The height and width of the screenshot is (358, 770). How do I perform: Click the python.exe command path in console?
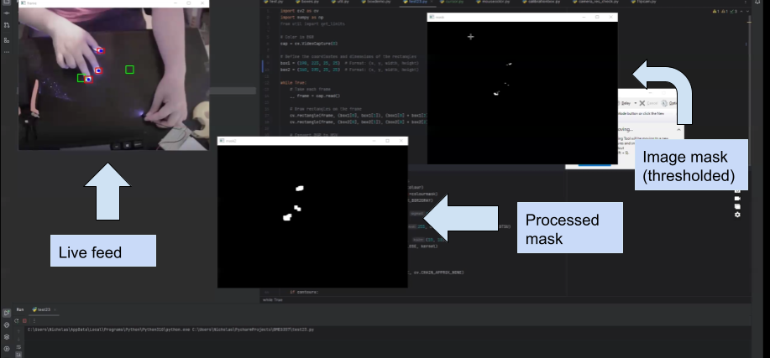pyautogui.click(x=171, y=329)
